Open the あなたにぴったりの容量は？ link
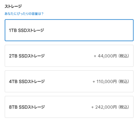This screenshot has width=137, height=121. (x=24, y=14)
